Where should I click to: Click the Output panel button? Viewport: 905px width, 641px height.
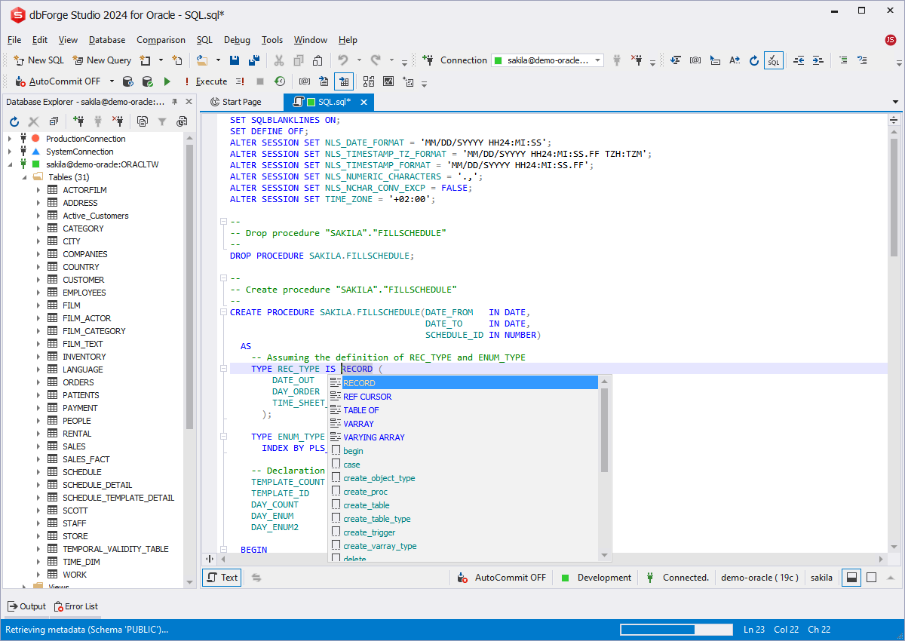(27, 606)
